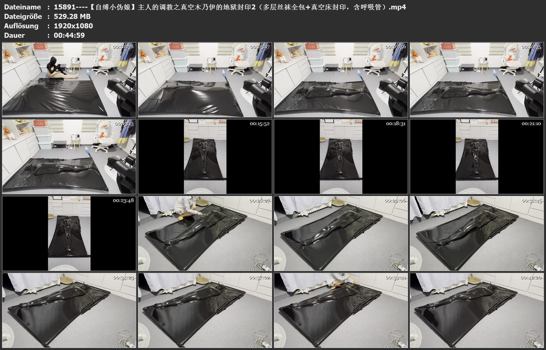The width and height of the screenshot is (546, 350).
Task: Open the thumbnail at 00:31:45
Action: click(477, 233)
